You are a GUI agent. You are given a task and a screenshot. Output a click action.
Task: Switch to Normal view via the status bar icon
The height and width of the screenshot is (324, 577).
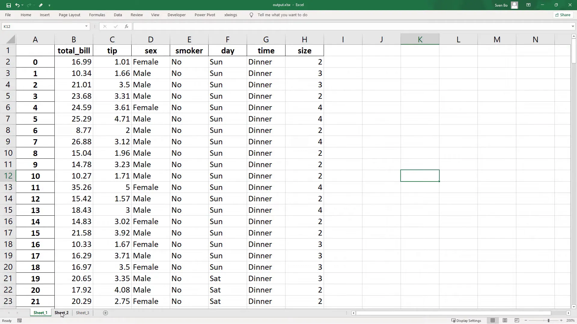(493, 320)
